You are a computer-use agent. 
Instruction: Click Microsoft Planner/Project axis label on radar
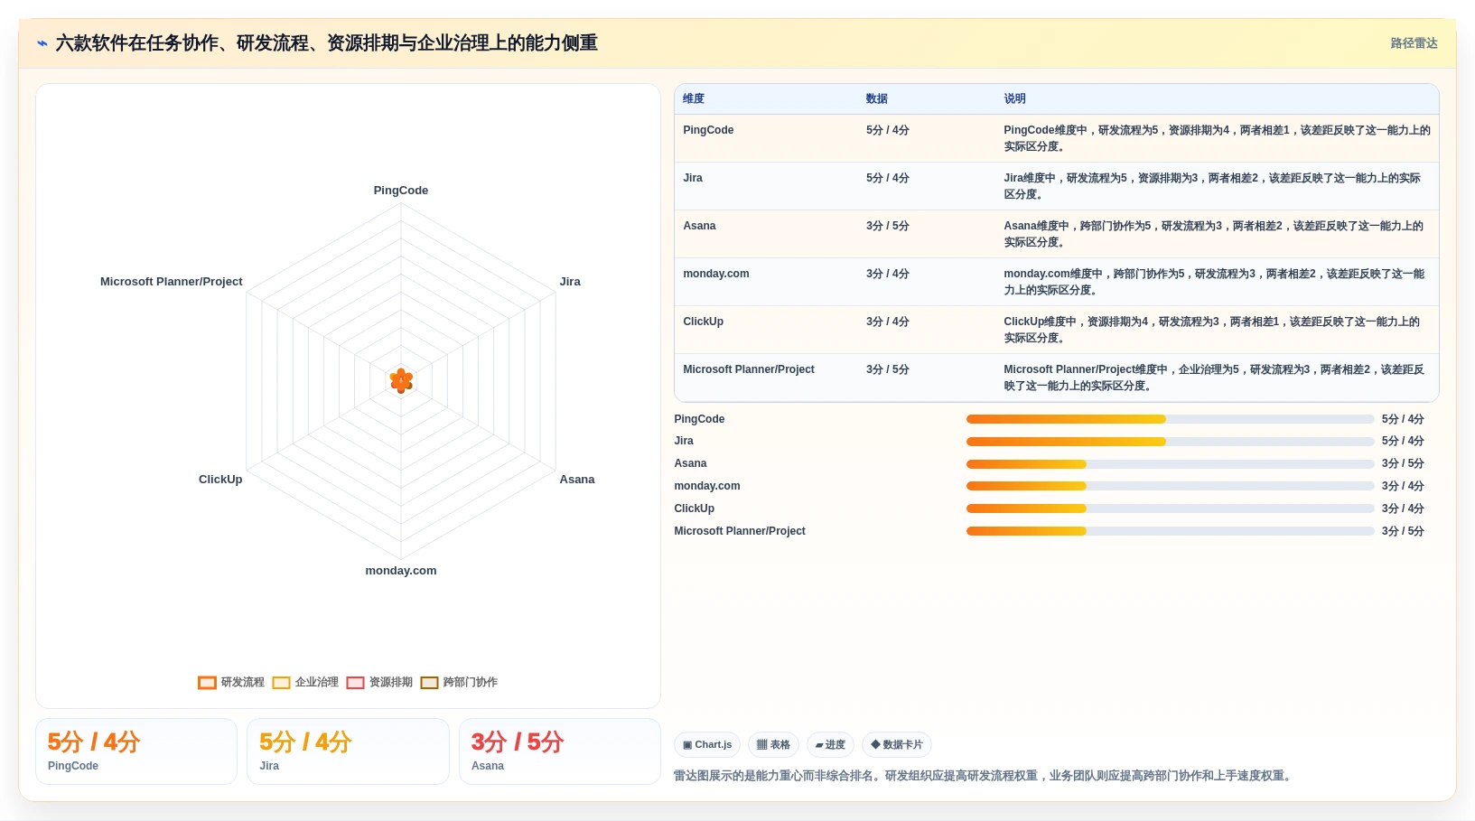tap(172, 282)
